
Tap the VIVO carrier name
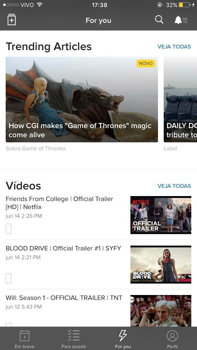point(27,5)
